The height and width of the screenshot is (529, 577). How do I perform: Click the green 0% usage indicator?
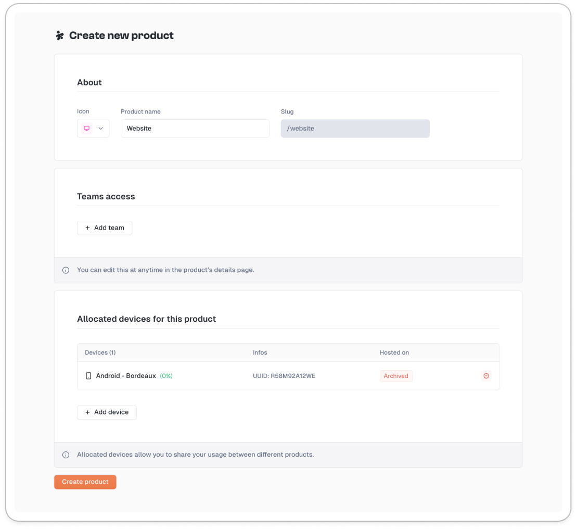(x=166, y=376)
